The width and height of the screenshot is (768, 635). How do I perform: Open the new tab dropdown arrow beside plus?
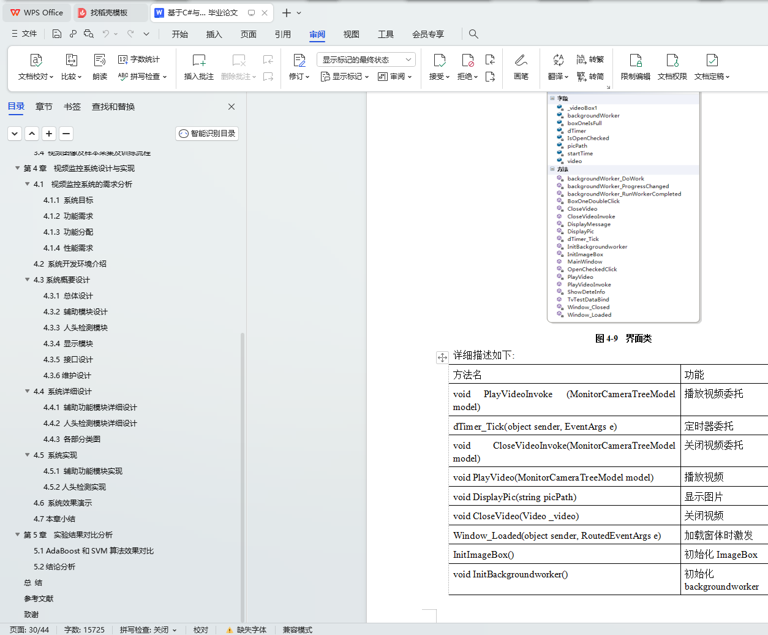[x=299, y=13]
